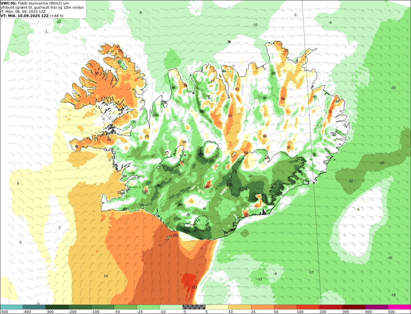
Task: Choose the -50 to -25 legend color block
Action: point(126,307)
